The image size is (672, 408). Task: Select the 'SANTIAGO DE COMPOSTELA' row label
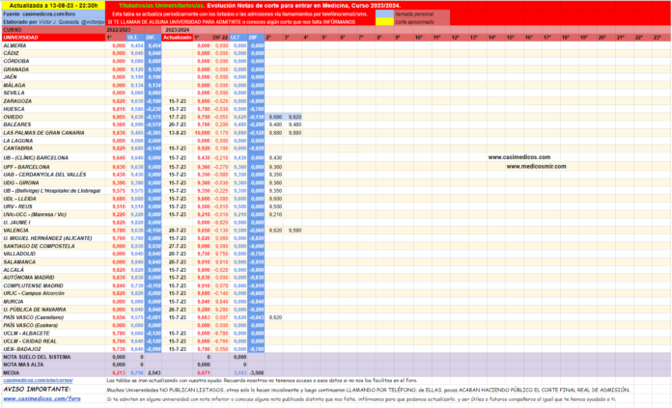(x=39, y=246)
